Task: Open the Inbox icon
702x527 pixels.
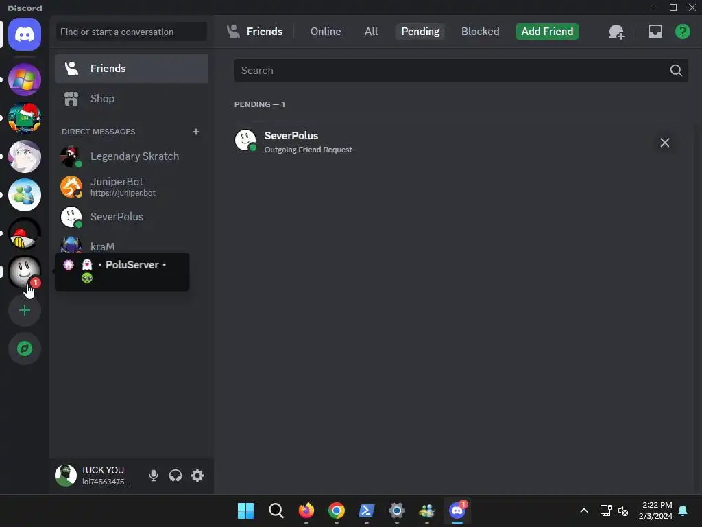Action: 655,32
